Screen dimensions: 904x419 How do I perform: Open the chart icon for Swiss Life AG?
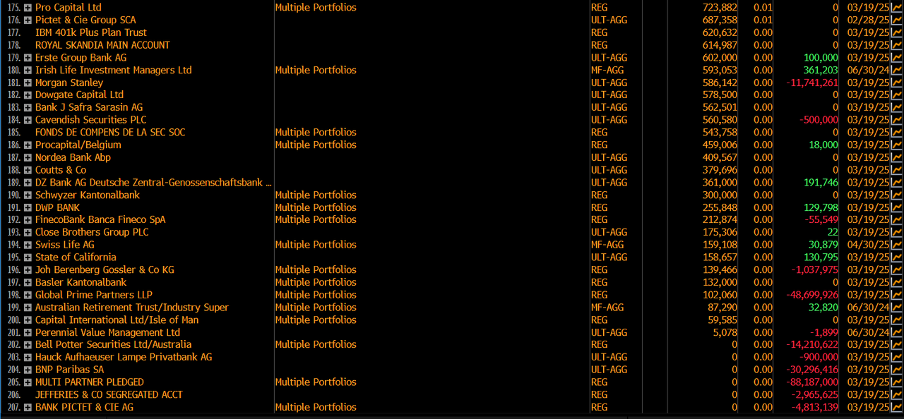[x=897, y=245]
